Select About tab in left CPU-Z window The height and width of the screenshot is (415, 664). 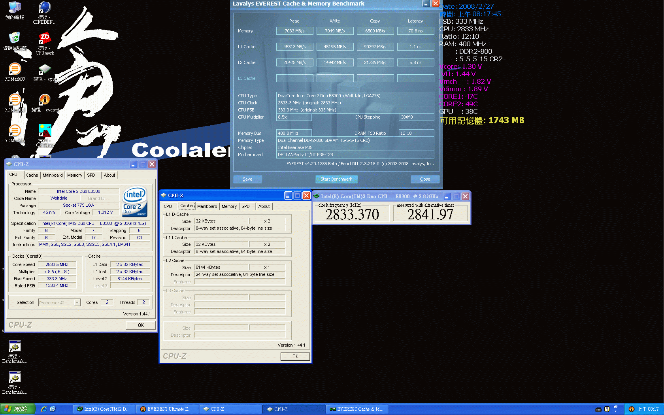click(x=109, y=175)
